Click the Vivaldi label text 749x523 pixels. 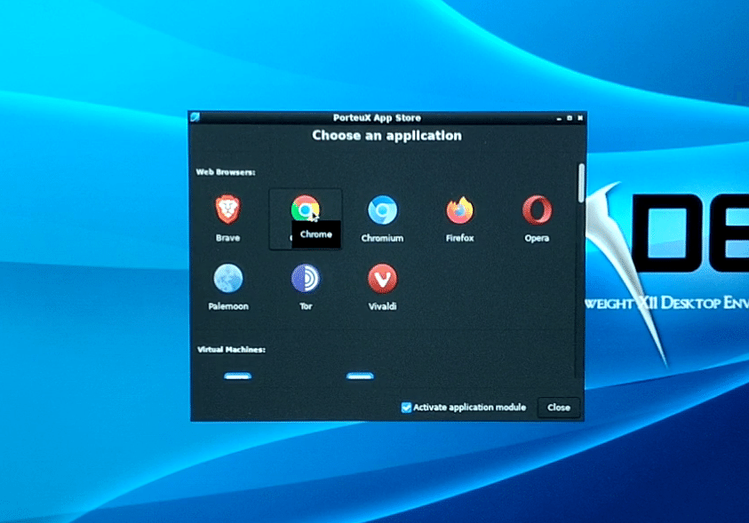pos(382,306)
